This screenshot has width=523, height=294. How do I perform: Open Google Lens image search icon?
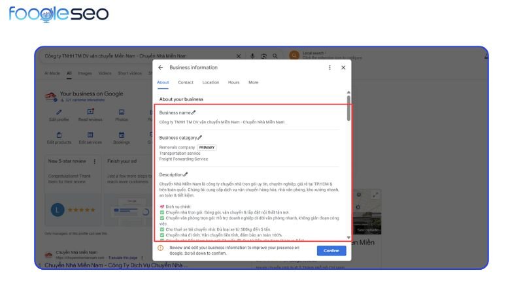click(x=263, y=56)
